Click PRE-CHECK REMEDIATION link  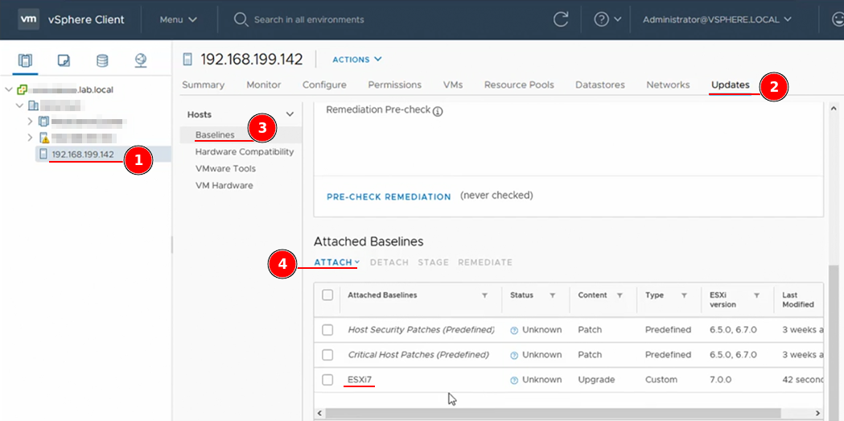[389, 197]
